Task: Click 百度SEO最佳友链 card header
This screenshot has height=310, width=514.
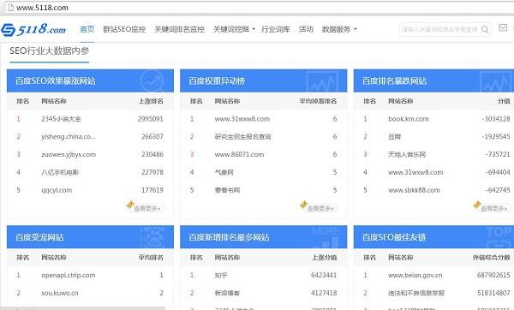Action: (433, 237)
